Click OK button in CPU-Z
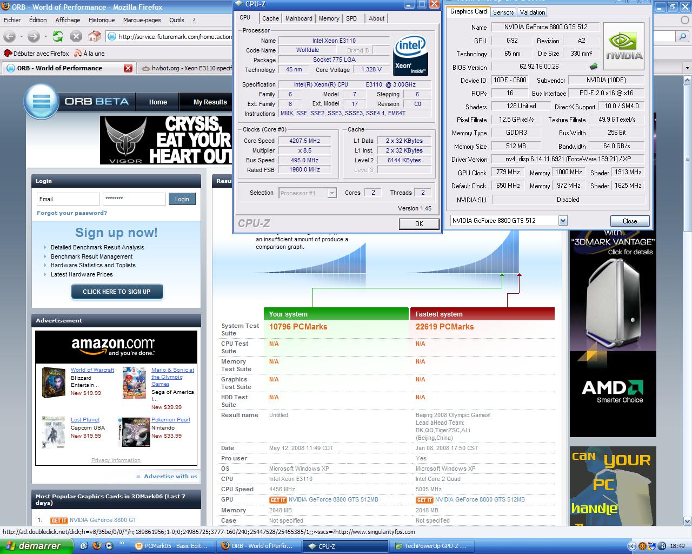The width and height of the screenshot is (692, 554). click(x=419, y=223)
